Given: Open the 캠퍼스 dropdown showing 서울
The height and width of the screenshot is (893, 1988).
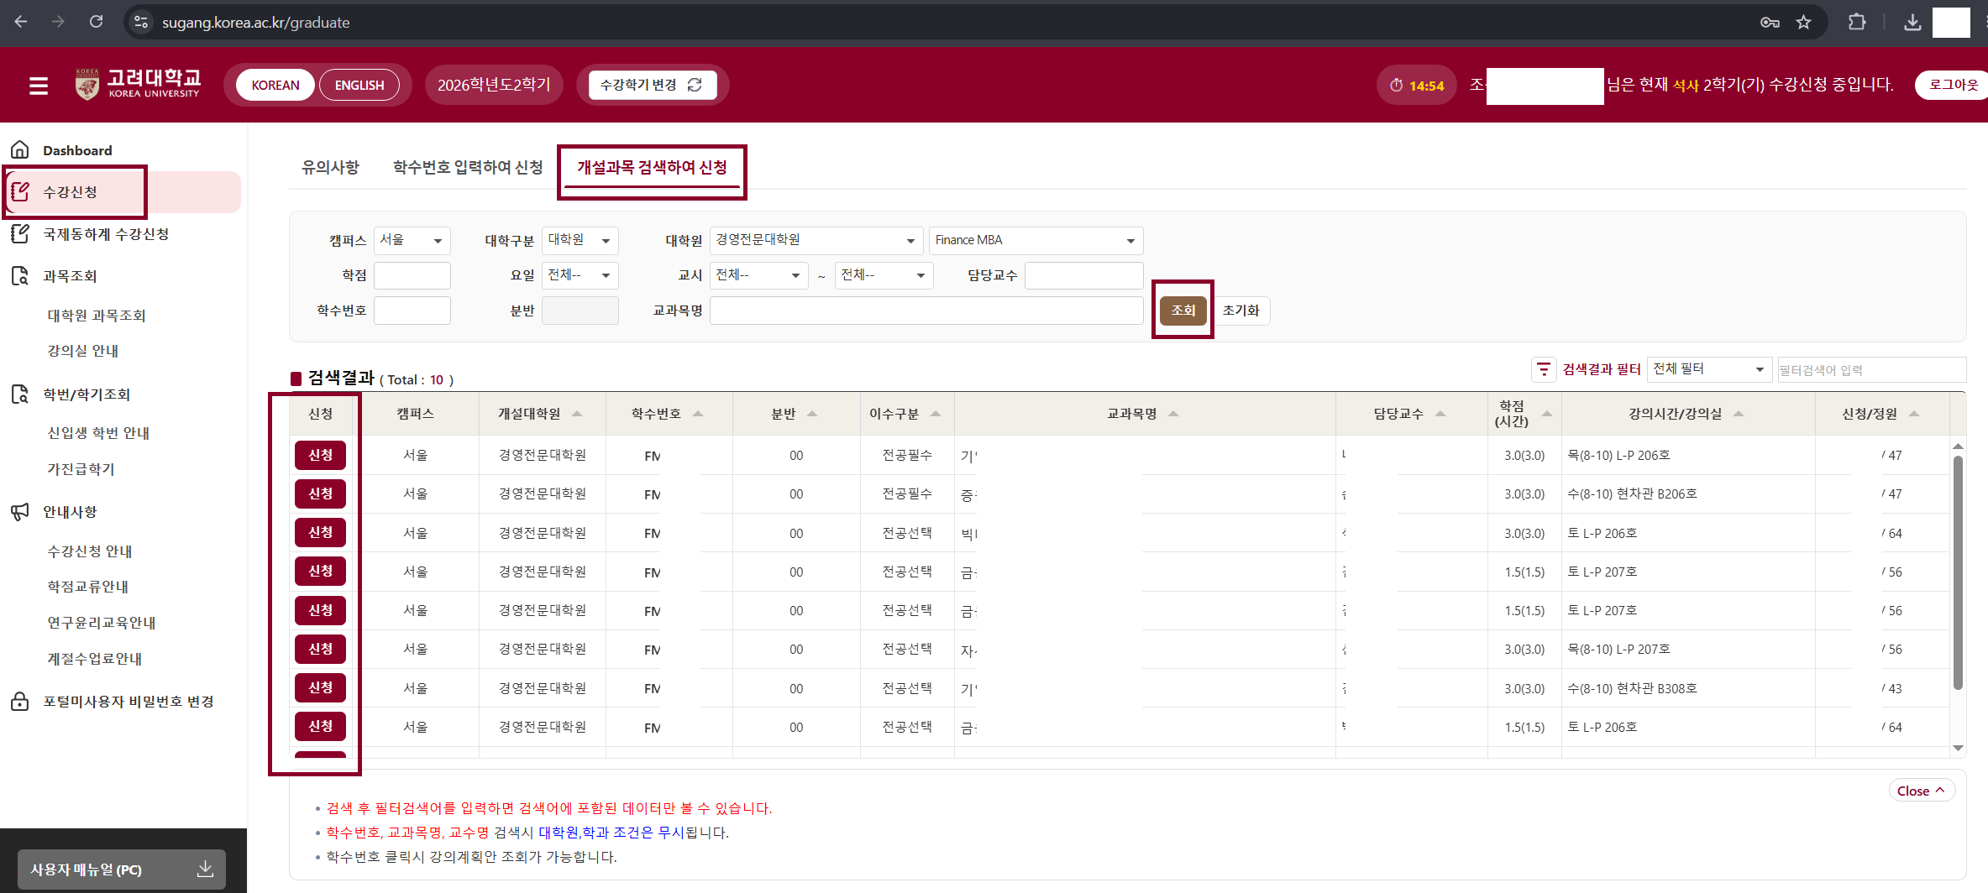Looking at the screenshot, I should click(412, 240).
